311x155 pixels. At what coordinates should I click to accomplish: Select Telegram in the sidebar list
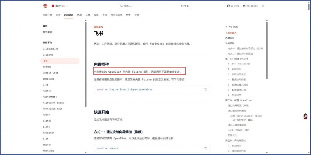48,133
